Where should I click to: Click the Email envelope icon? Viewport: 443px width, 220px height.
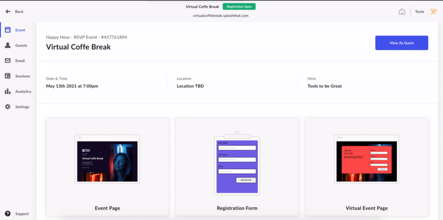tap(8, 61)
